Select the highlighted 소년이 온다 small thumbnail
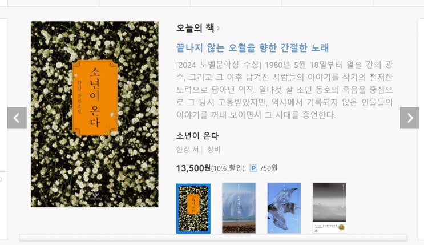 pos(193,208)
